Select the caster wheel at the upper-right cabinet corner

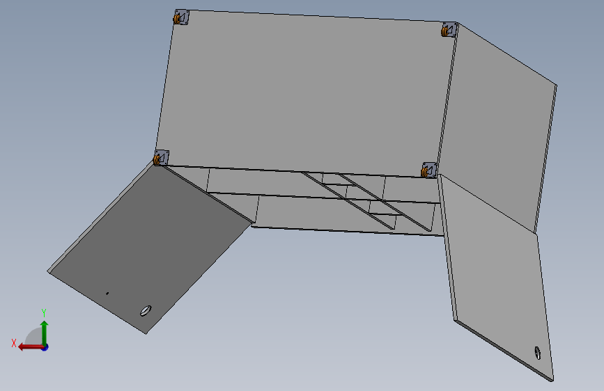[449, 30]
